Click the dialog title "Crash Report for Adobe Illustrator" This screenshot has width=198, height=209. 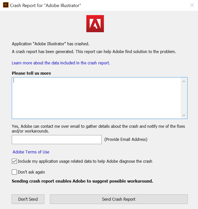[45, 6]
